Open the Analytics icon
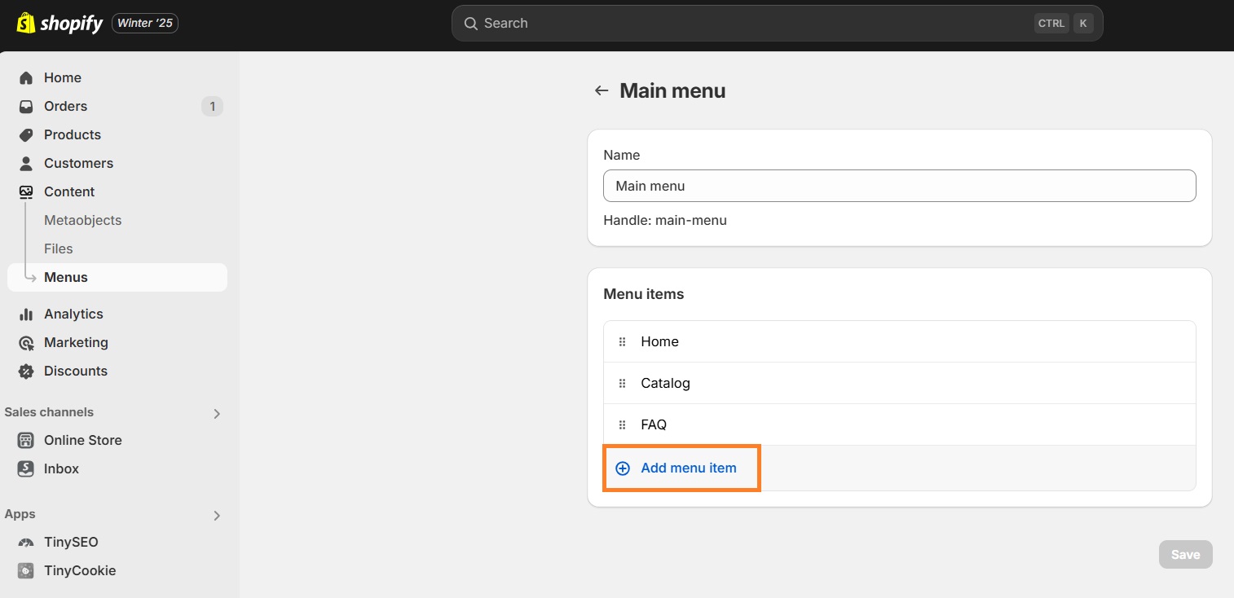Image resolution: width=1234 pixels, height=598 pixels. (27, 314)
